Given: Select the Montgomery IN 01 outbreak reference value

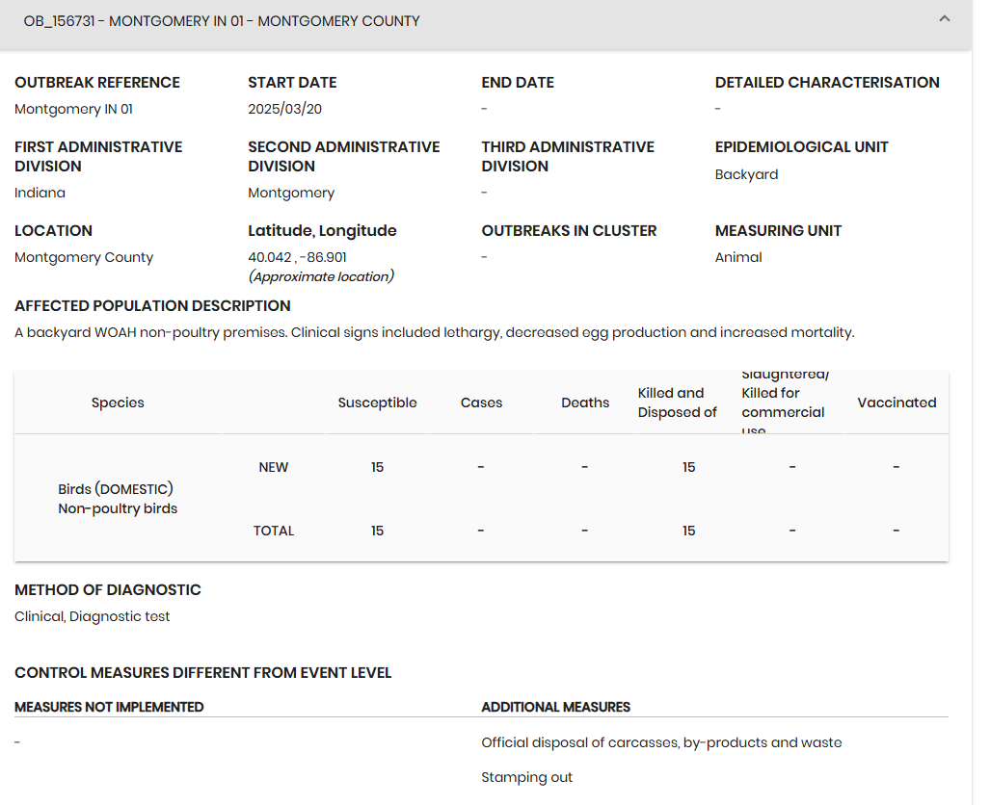Looking at the screenshot, I should pyautogui.click(x=74, y=109).
